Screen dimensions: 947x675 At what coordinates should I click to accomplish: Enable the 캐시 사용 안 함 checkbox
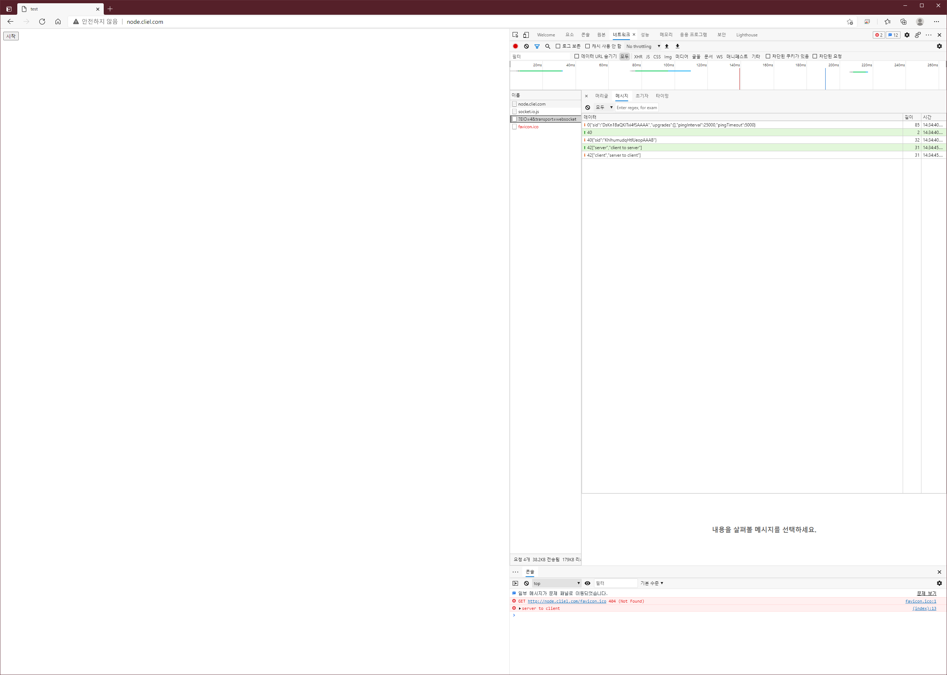tap(588, 46)
